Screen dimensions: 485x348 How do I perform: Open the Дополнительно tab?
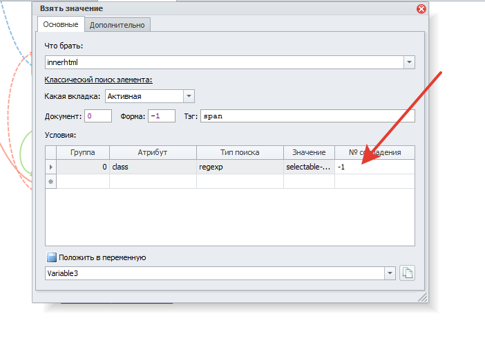point(117,25)
